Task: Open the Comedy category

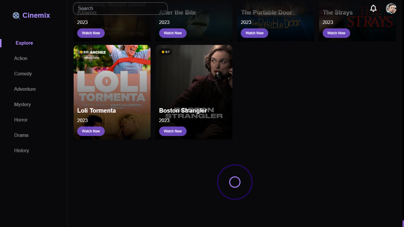Action: (x=23, y=74)
